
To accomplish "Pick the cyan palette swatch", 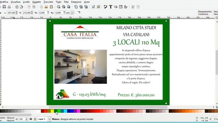I will pyautogui.click(x=65, y=111).
